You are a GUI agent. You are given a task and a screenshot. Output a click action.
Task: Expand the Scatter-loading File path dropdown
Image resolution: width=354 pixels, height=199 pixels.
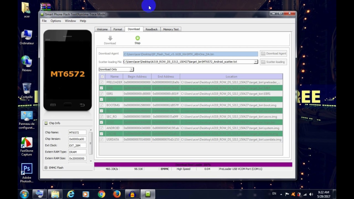tap(256, 62)
